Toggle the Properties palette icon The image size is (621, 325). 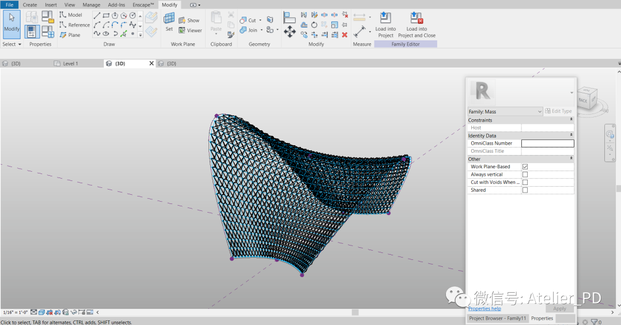tap(32, 31)
